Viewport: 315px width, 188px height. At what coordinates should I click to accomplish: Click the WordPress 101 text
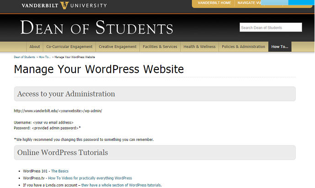coord(35,171)
